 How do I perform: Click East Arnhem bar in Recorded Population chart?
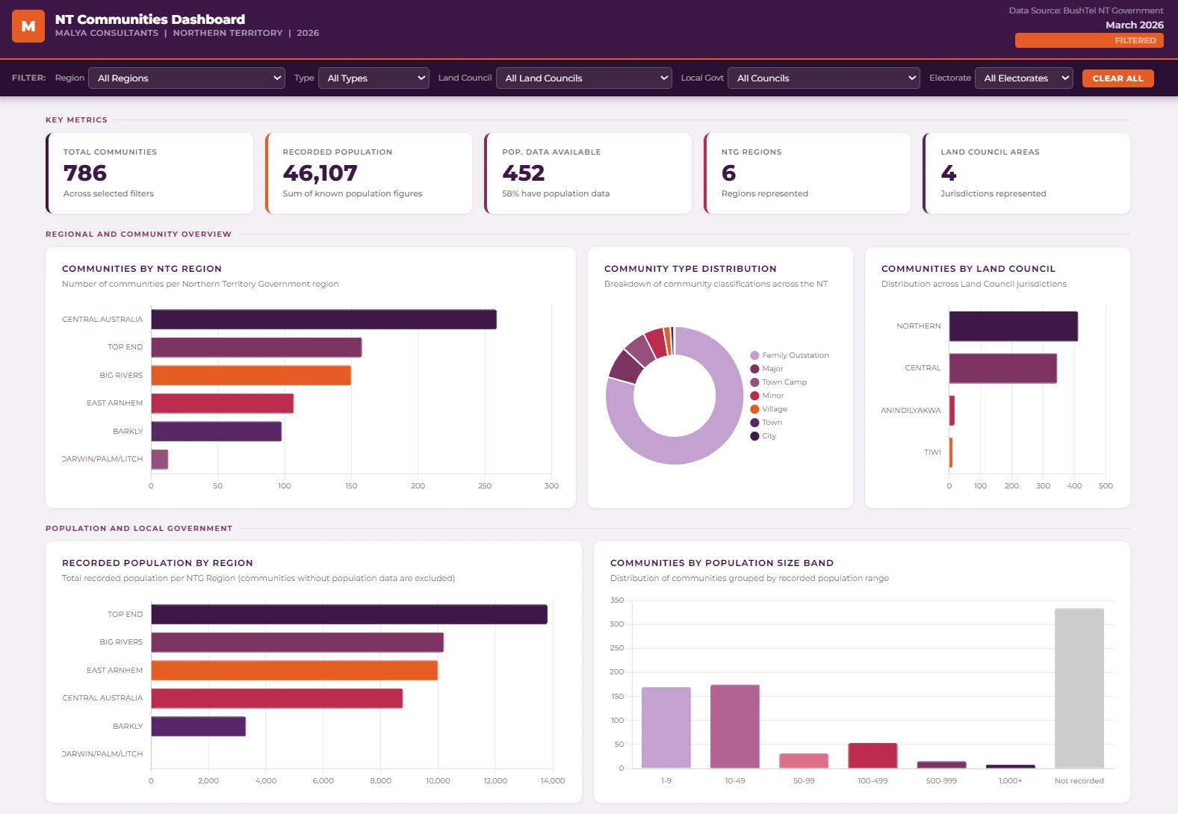coord(294,671)
